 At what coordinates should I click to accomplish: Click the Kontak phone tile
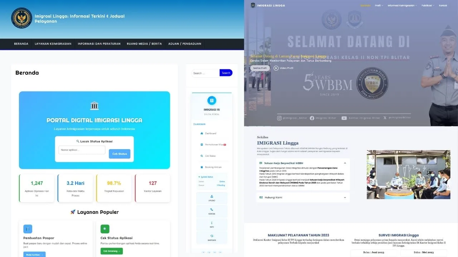pos(212,211)
